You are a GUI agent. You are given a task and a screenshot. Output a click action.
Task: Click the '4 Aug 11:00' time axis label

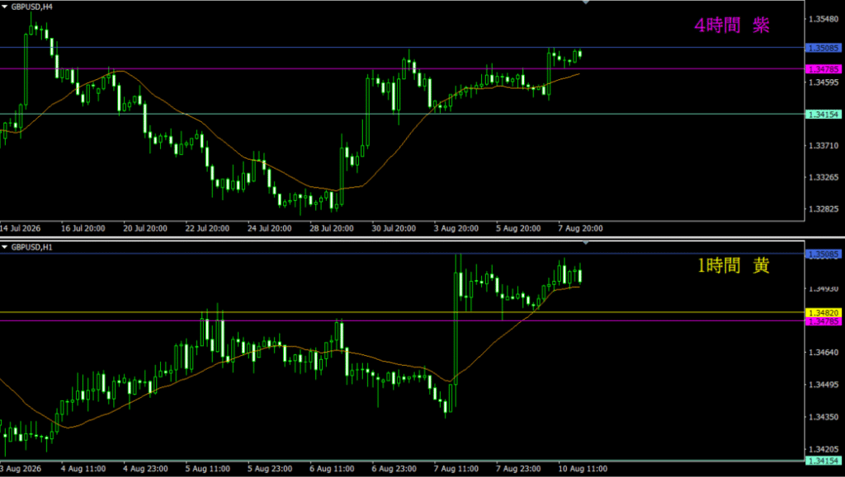coord(83,469)
